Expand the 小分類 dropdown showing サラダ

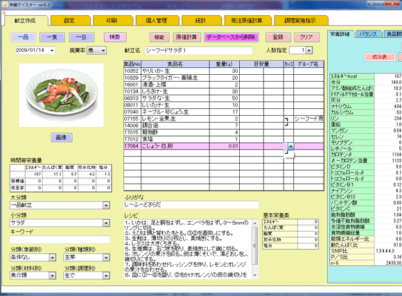click(106, 223)
